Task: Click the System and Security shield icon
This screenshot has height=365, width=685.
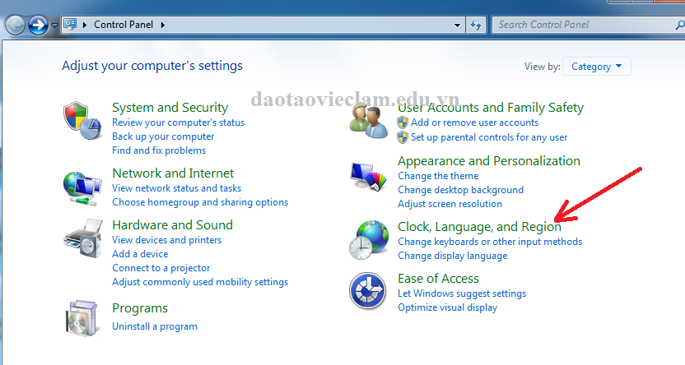Action: click(83, 121)
